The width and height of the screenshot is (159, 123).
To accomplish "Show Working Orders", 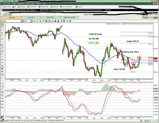I will click(44, 7).
